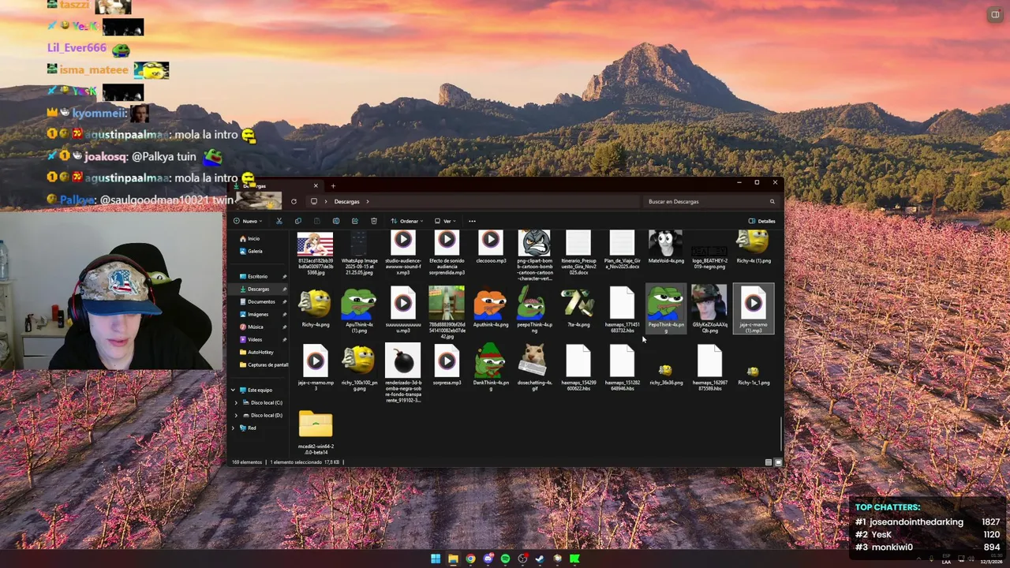Open Imágenes in the navigation pane

(x=258, y=314)
